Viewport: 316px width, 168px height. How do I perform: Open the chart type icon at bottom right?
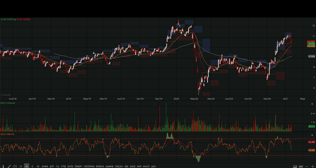[295, 166]
